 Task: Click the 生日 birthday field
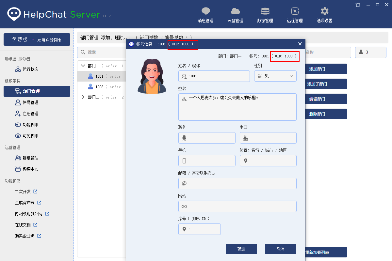coord(268,138)
